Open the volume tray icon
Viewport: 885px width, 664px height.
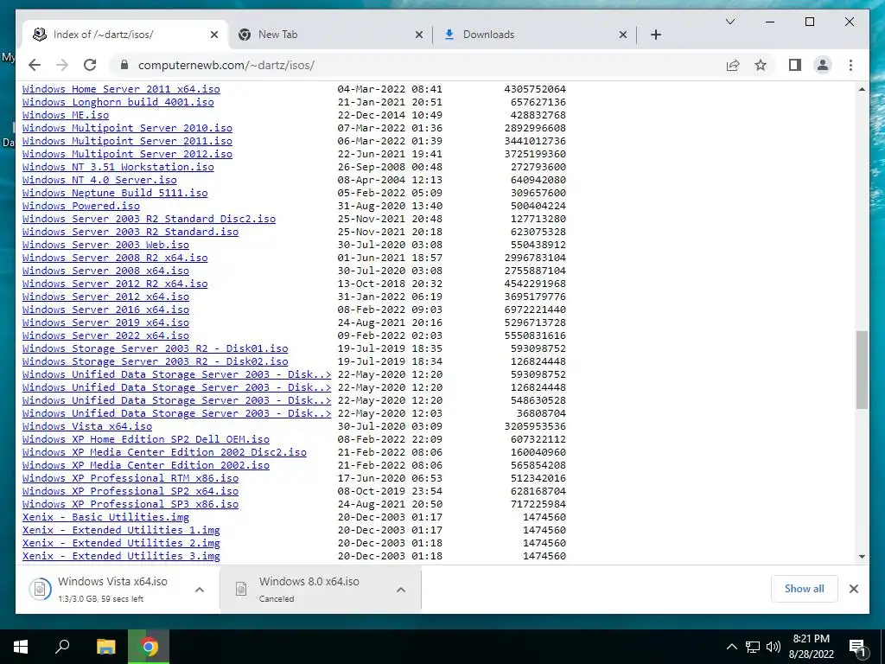click(x=774, y=647)
